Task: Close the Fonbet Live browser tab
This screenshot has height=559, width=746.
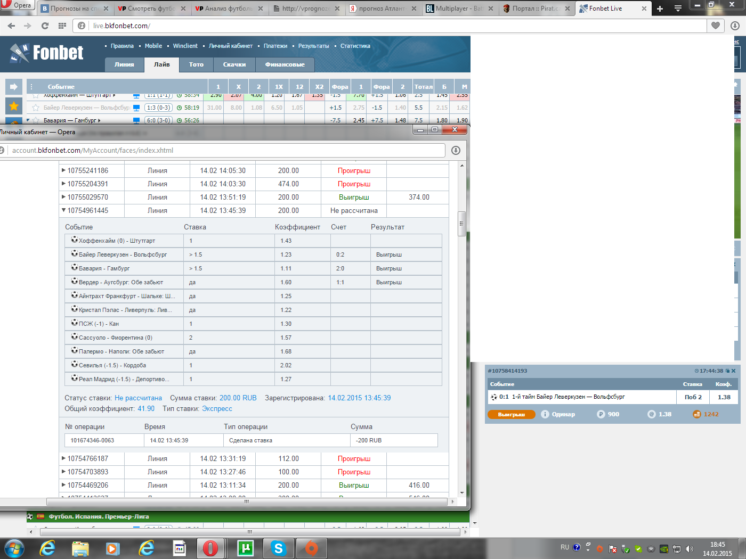Action: point(644,9)
